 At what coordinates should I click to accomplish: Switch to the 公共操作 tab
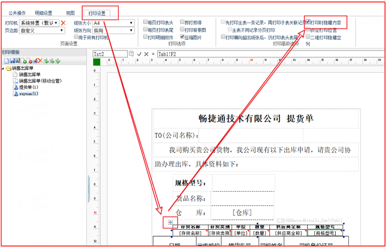tap(17, 13)
